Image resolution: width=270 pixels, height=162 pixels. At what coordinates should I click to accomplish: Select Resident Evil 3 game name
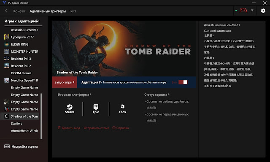pos(21,59)
